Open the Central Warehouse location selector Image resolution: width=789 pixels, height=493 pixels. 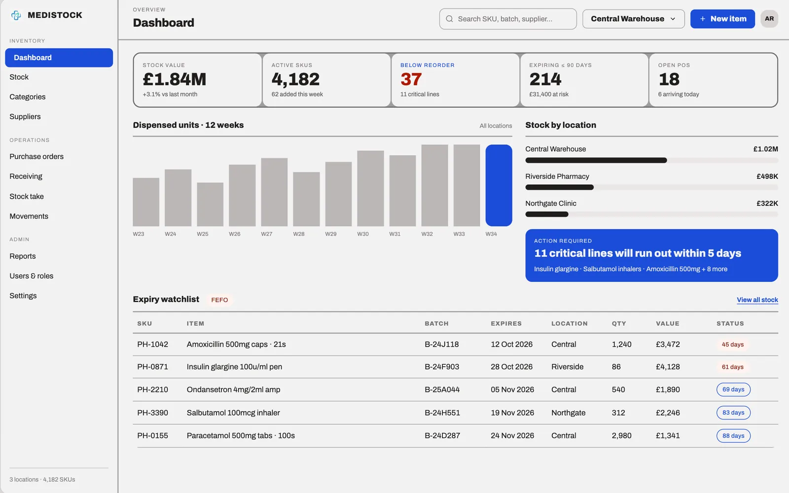[x=633, y=19]
